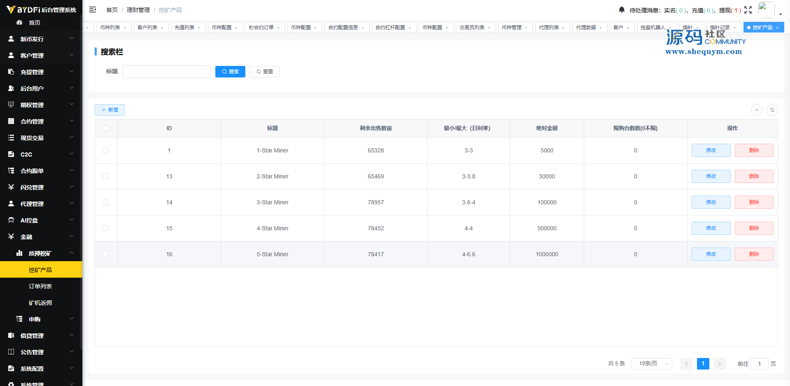790x386 pixels.
Task: Open the 10条/页 page size dropdown
Action: tap(652, 364)
